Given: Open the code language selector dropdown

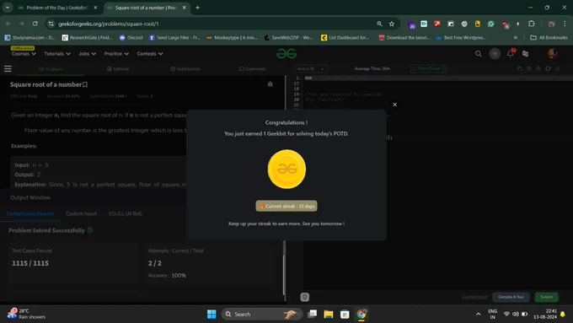Looking at the screenshot, I should 311,68.
